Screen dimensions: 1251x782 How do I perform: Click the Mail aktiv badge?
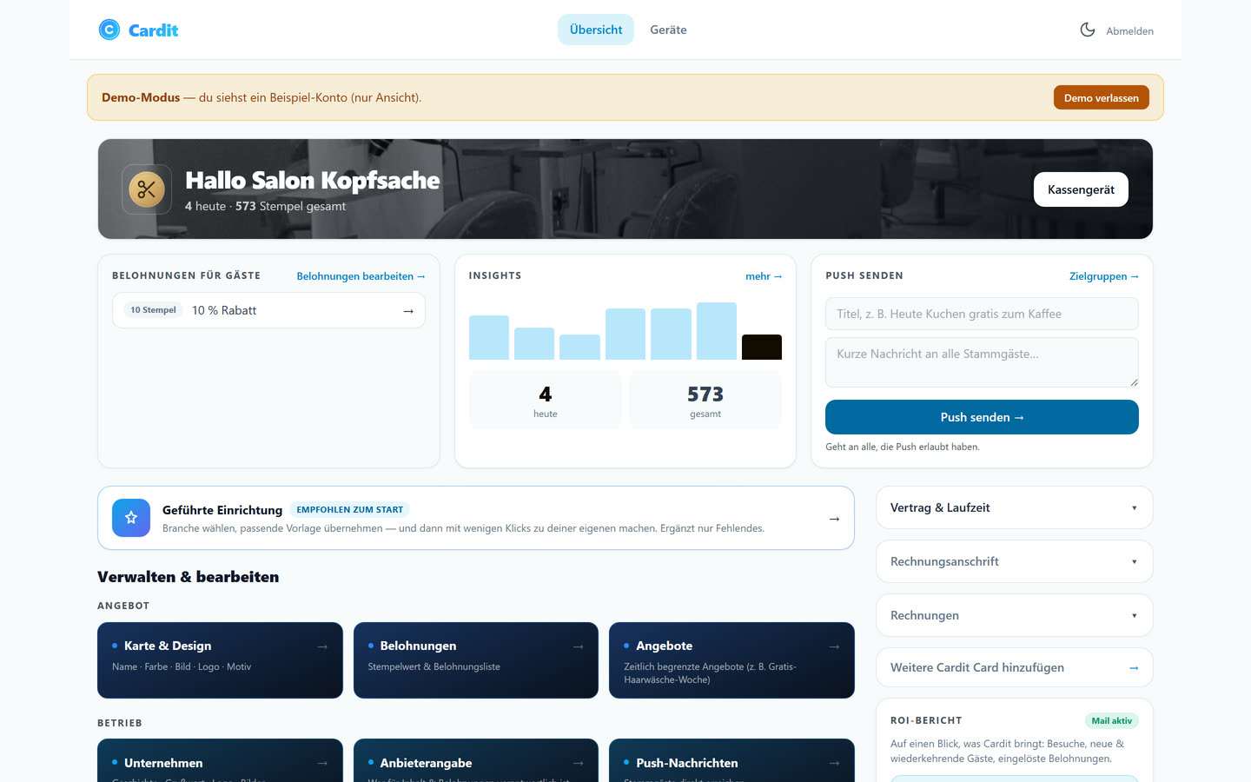[x=1112, y=720]
